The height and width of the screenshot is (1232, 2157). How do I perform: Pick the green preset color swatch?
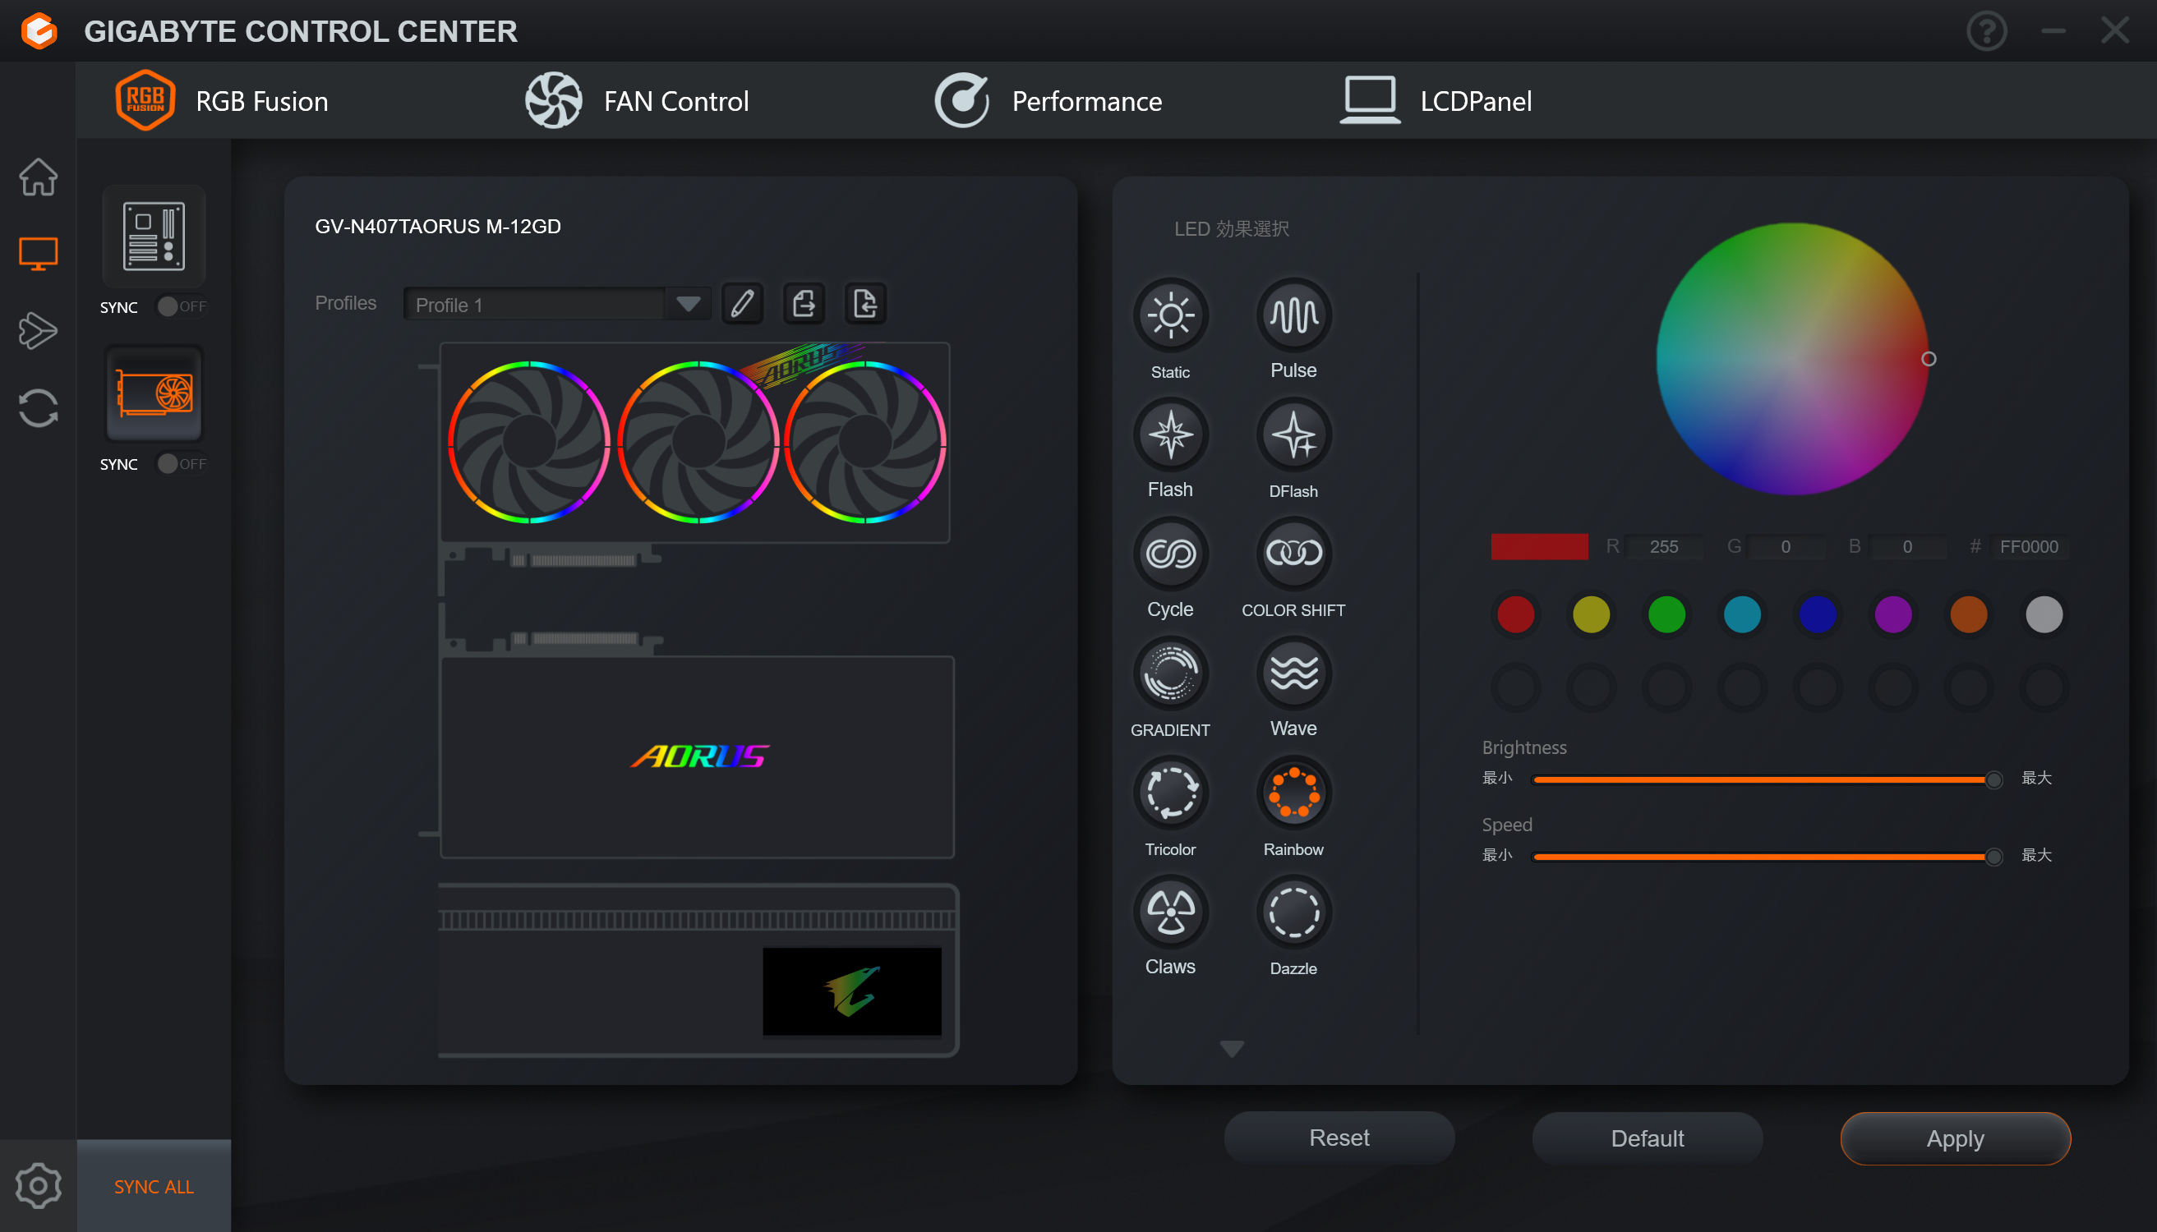tap(1666, 614)
